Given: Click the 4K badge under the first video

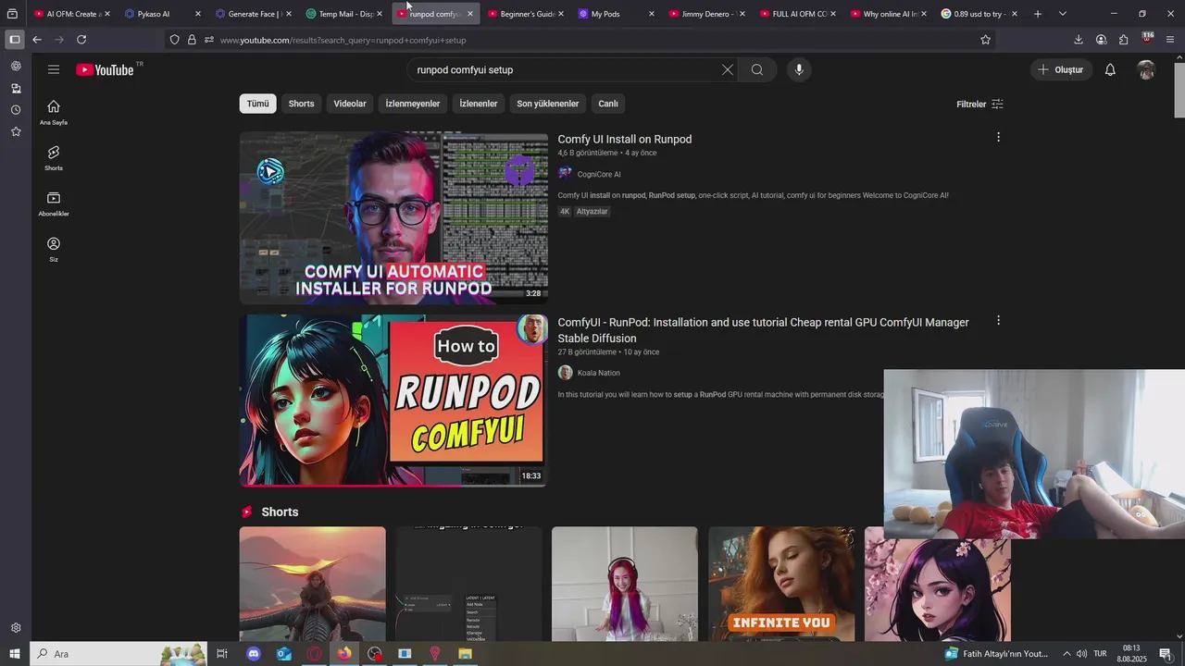Looking at the screenshot, I should point(565,211).
